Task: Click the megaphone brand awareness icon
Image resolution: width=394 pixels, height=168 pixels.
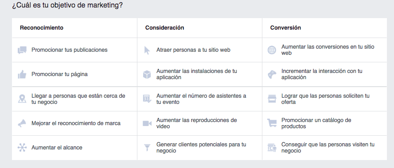Action: coord(22,123)
